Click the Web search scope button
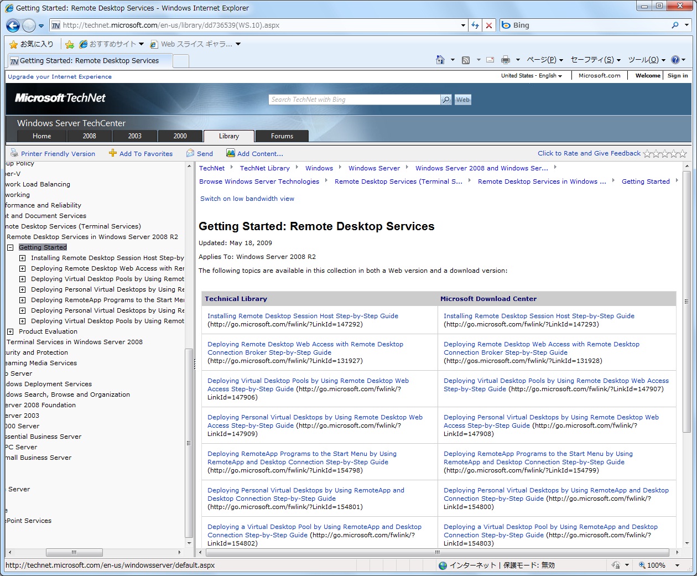Image resolution: width=697 pixels, height=576 pixels. 463,100
